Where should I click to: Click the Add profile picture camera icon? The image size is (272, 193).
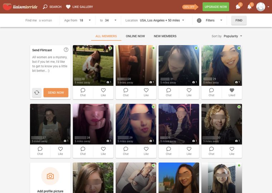(x=50, y=176)
